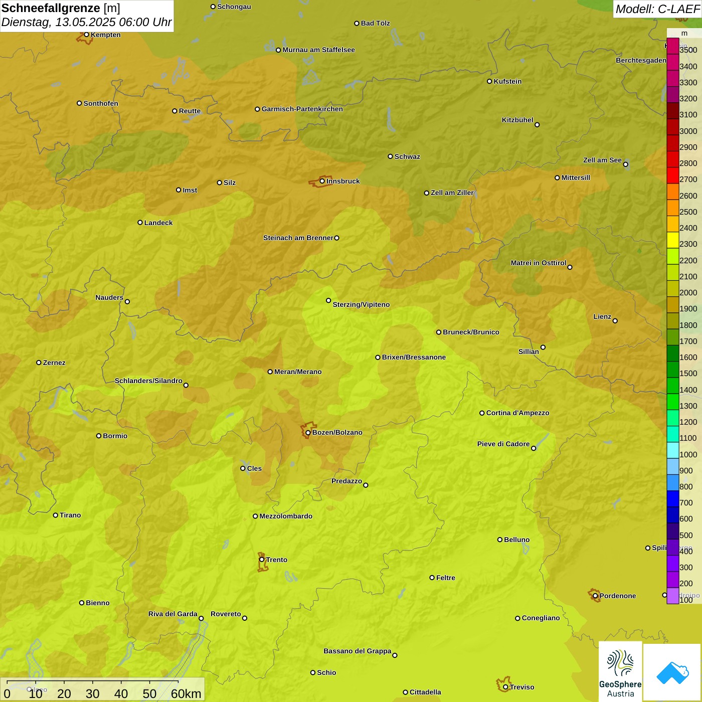Click the Rovereto label

226,614
